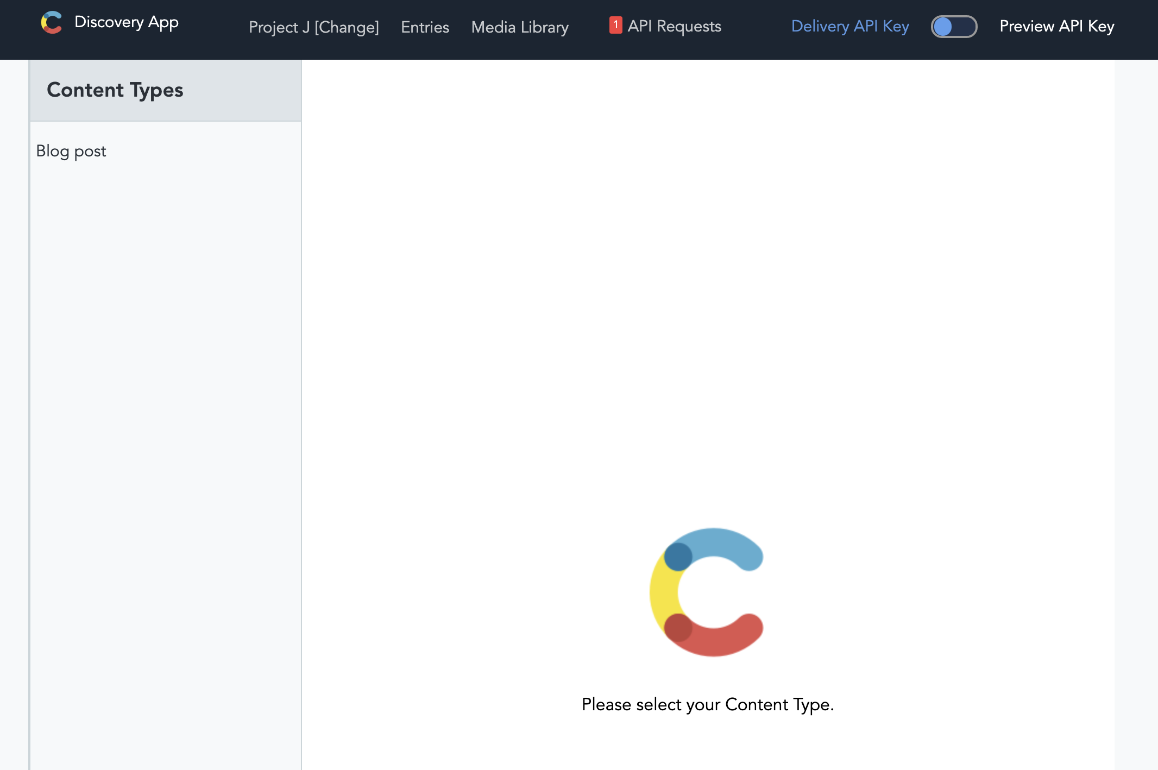The image size is (1158, 770).
Task: Toggle the Delivery/Preview API key switch
Action: click(954, 26)
